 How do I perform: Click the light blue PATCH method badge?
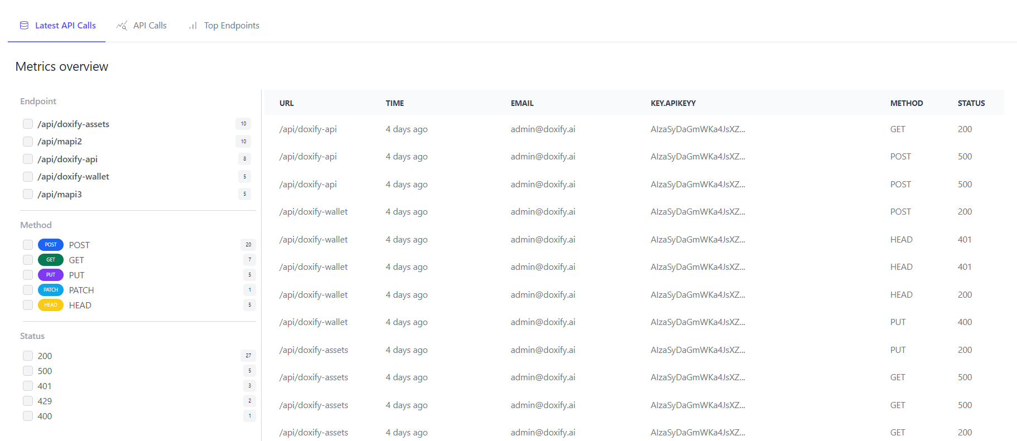pos(51,290)
